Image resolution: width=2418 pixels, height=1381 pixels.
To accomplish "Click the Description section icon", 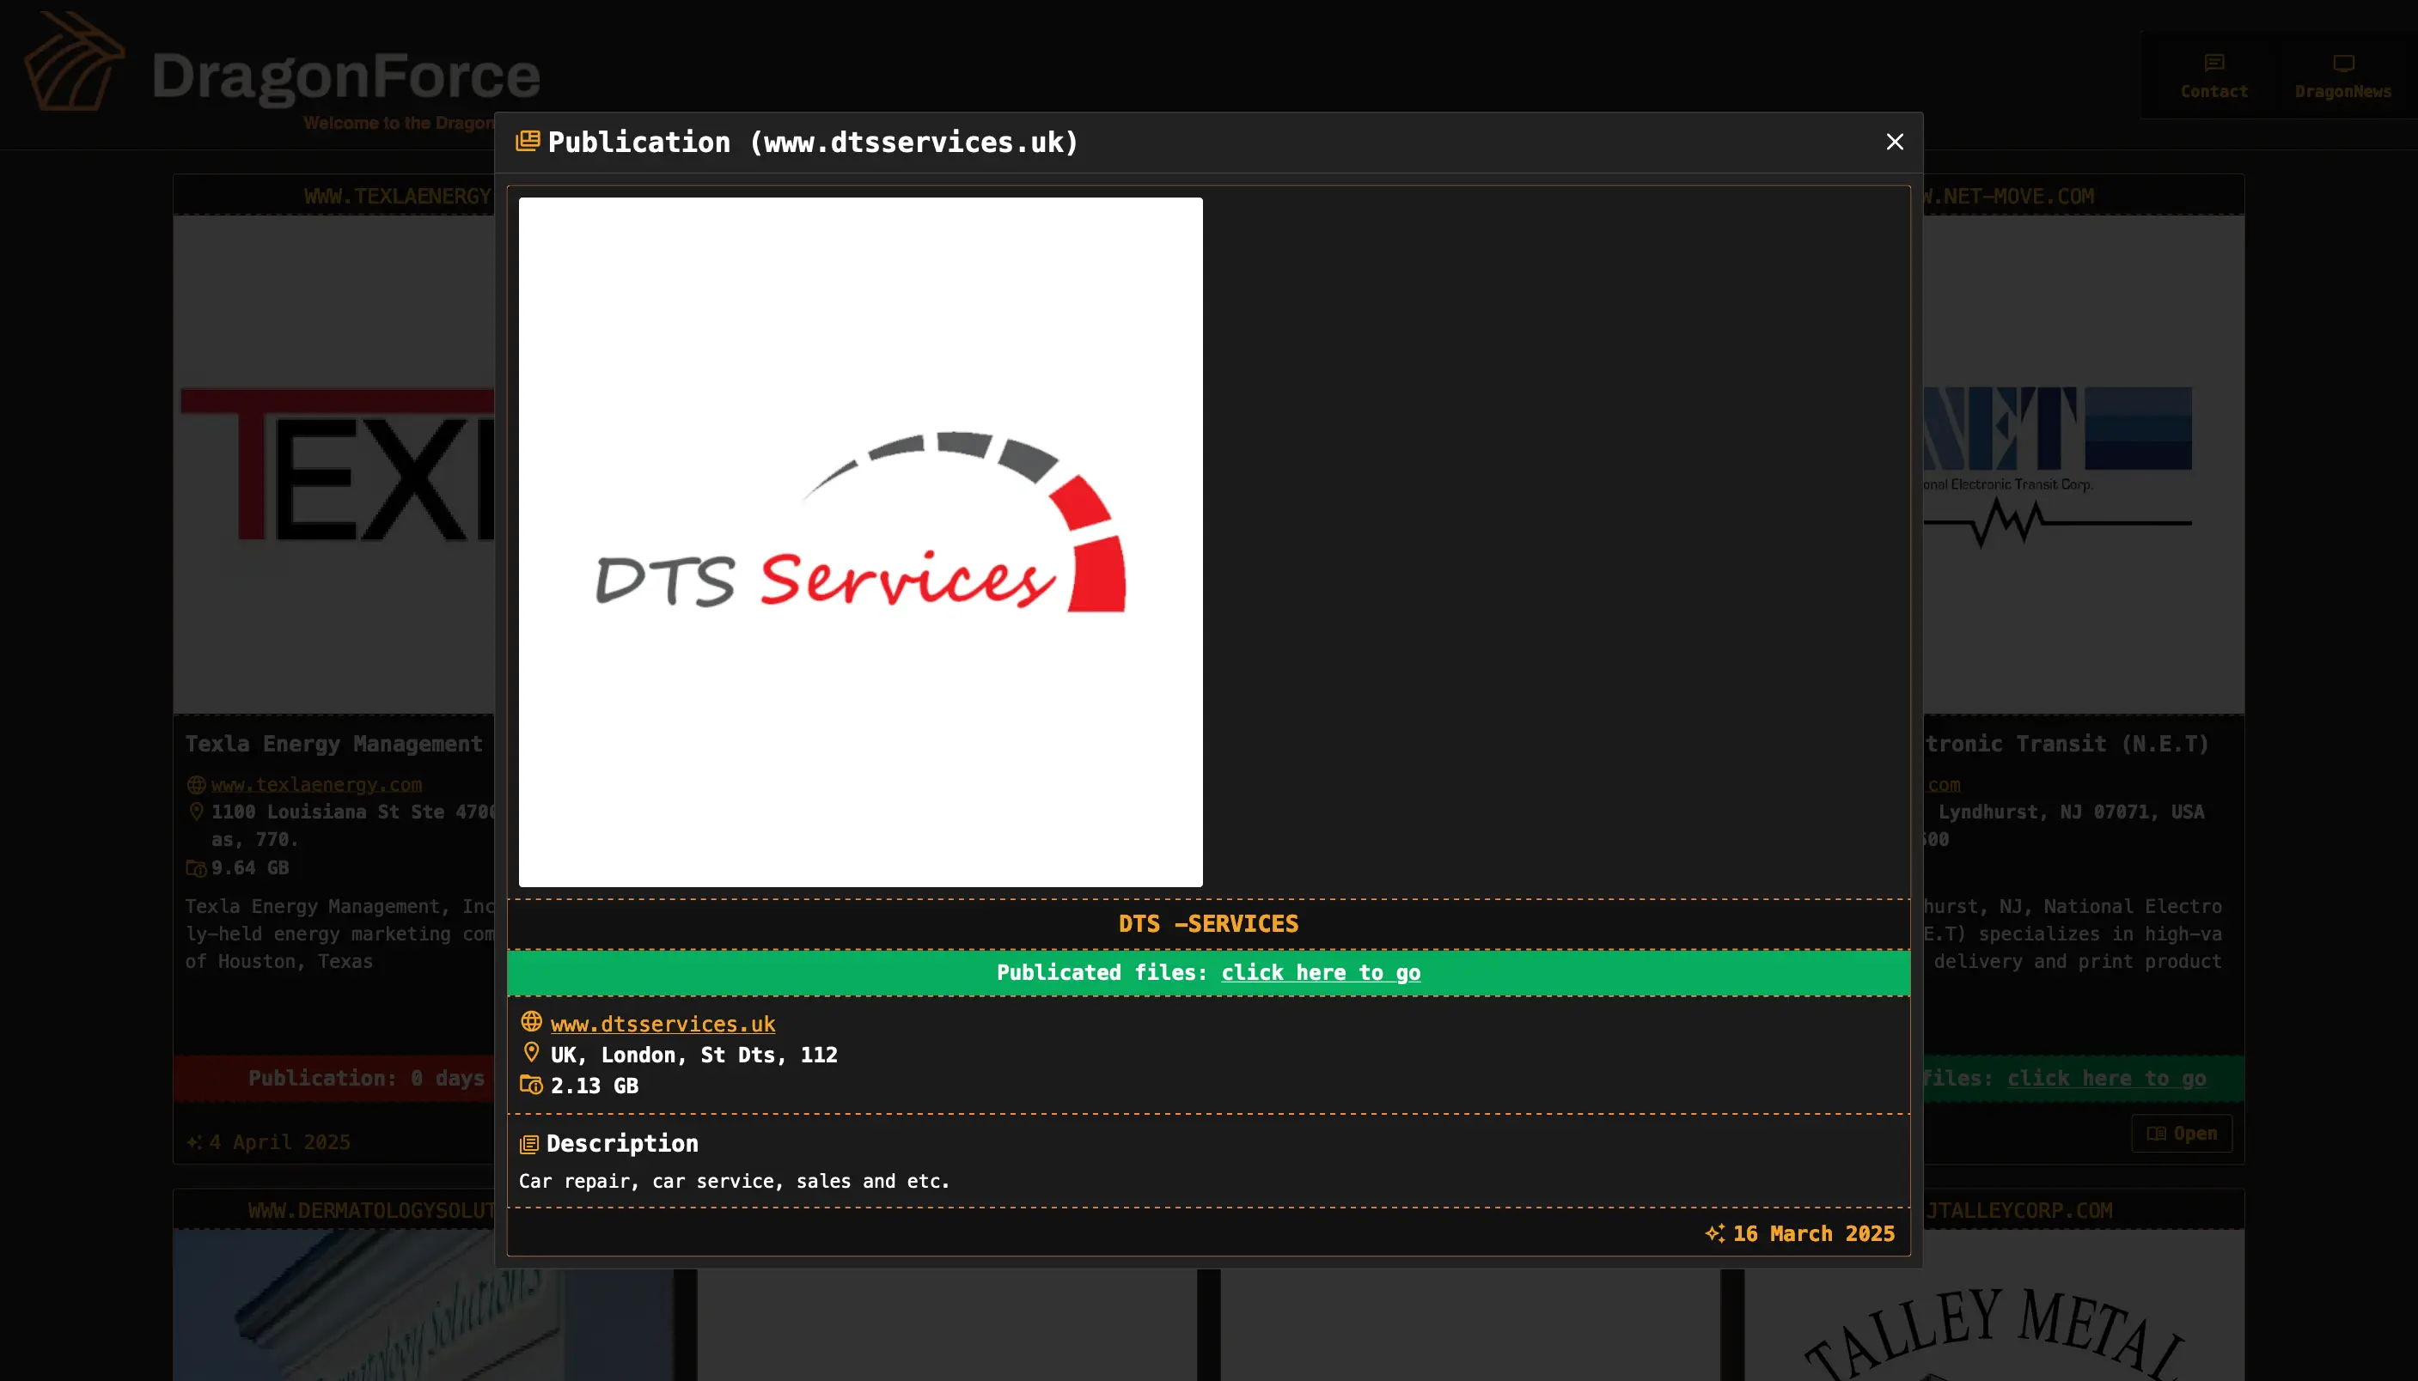I will point(529,1144).
